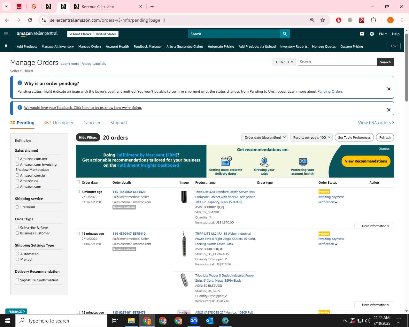Select the Manual shipping settings radio
This screenshot has height=327, width=409.
[x=17, y=259]
